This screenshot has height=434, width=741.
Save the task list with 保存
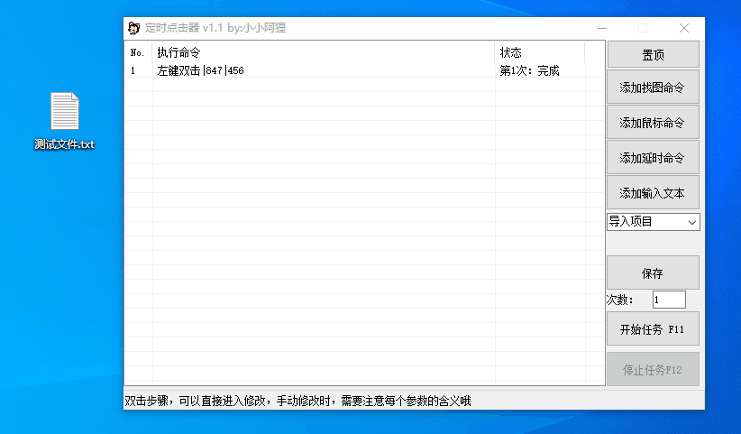coord(653,272)
